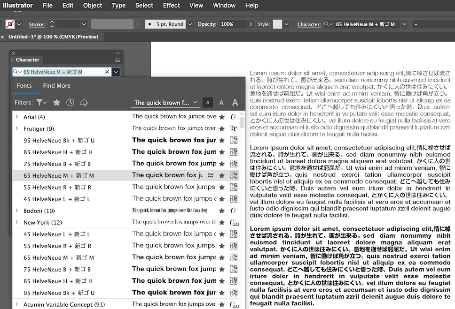Click the OpenType icon on Arial row
This screenshot has width=455, height=309.
(x=233, y=117)
